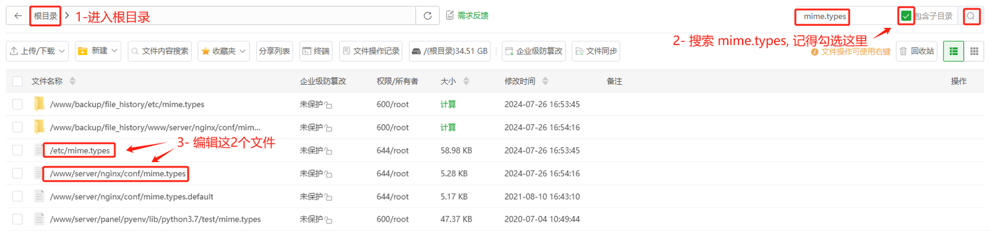Open 文件同步 file sync
Viewport: 990px width, 232px height.
[596, 51]
